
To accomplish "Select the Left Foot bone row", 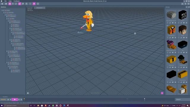I will (x=16, y=71).
